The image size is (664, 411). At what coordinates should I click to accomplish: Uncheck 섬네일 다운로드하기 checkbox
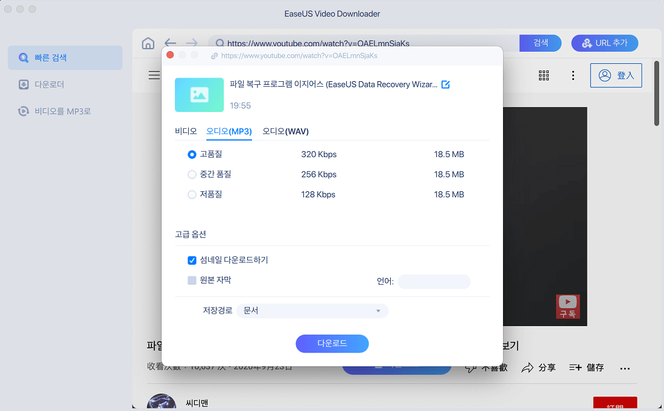[x=192, y=260]
